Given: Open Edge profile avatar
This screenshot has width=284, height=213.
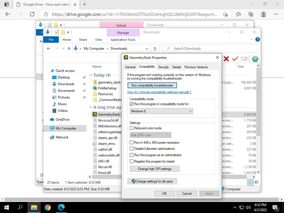Looking at the screenshot, I should pos(263,14).
